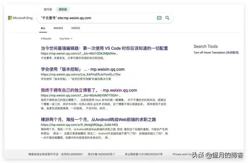Open result about VS Code 配置

point(104,48)
